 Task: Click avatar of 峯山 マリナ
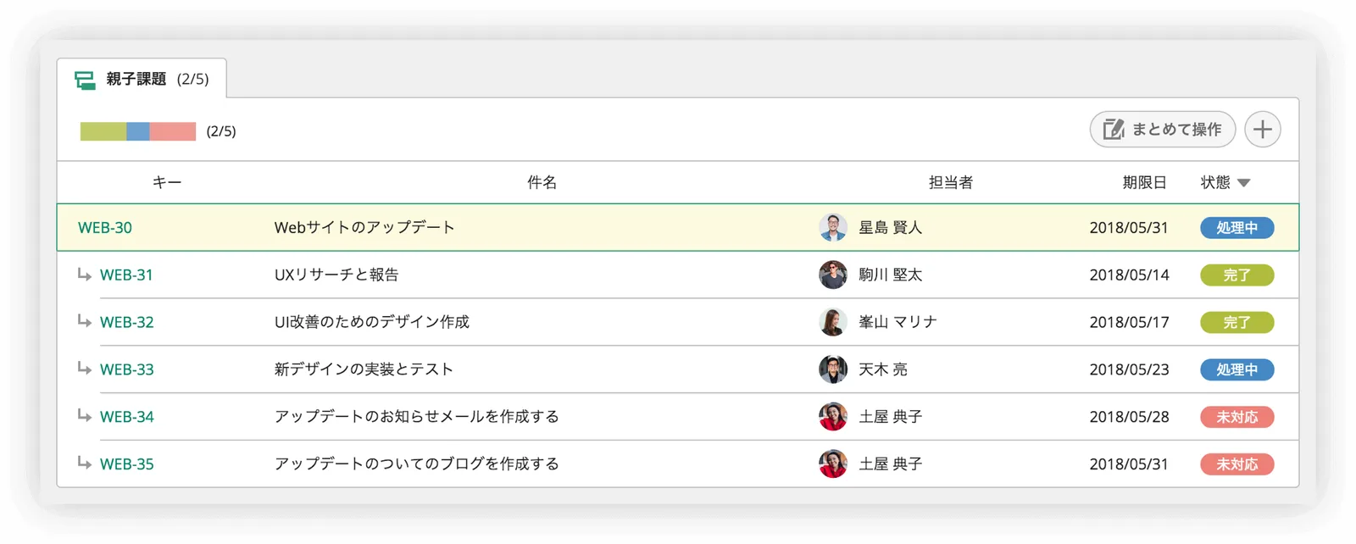coord(833,322)
